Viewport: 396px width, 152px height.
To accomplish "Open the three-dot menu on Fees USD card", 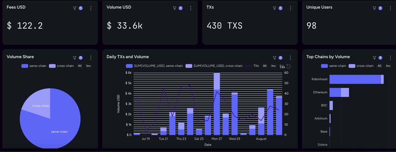I will [x=91, y=8].
